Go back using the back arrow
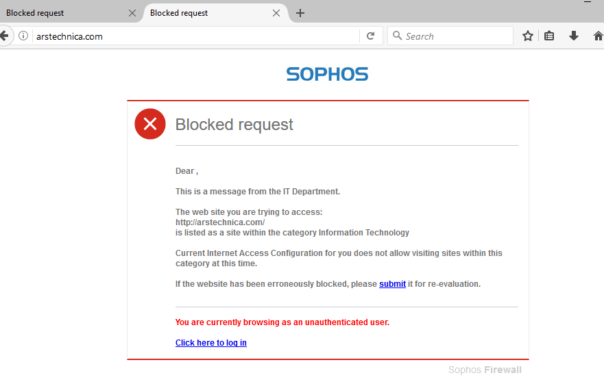 4,36
